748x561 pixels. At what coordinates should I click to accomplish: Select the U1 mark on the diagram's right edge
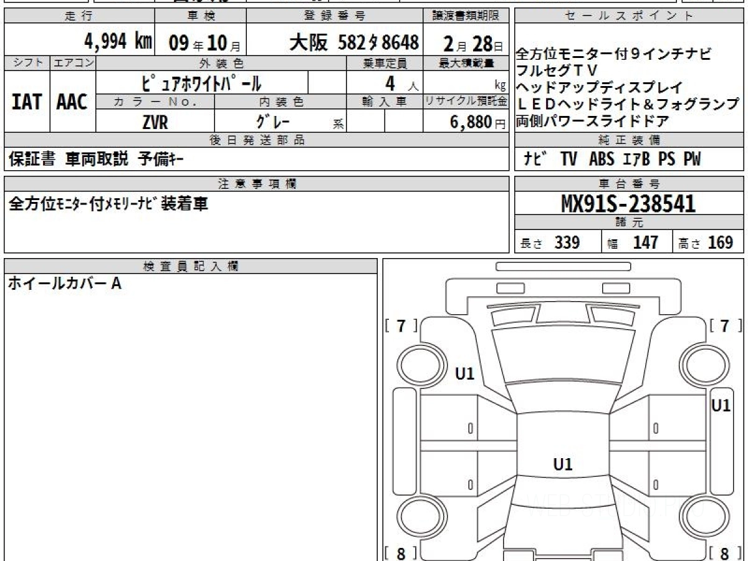[721, 406]
